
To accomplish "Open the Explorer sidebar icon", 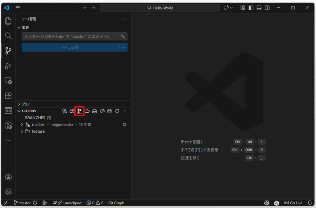I will tap(8, 21).
